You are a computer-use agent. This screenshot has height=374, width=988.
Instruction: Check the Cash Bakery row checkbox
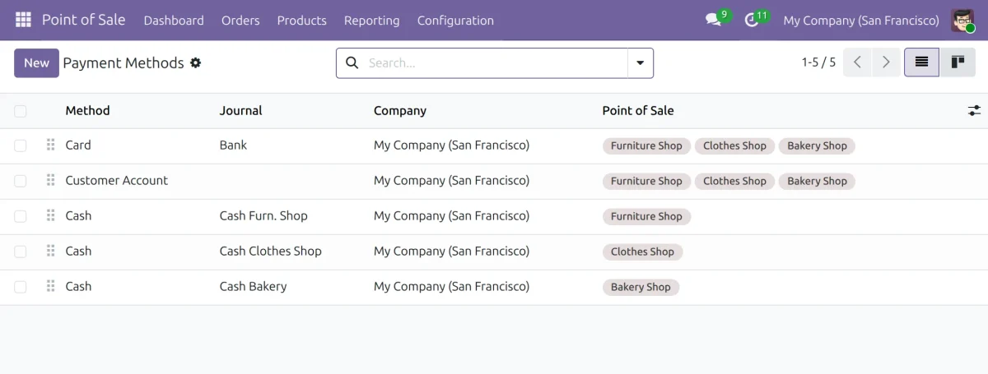(21, 287)
